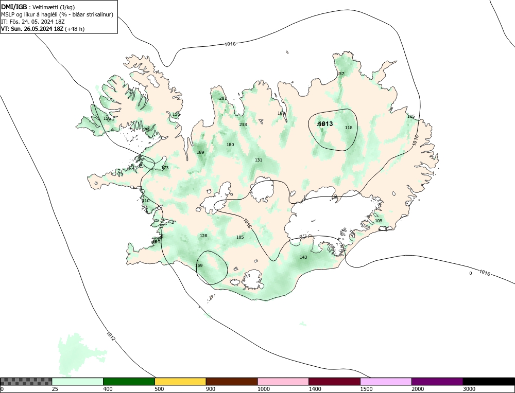Select the 157 CAPE value
The height and width of the screenshot is (393, 515).
coord(340,74)
